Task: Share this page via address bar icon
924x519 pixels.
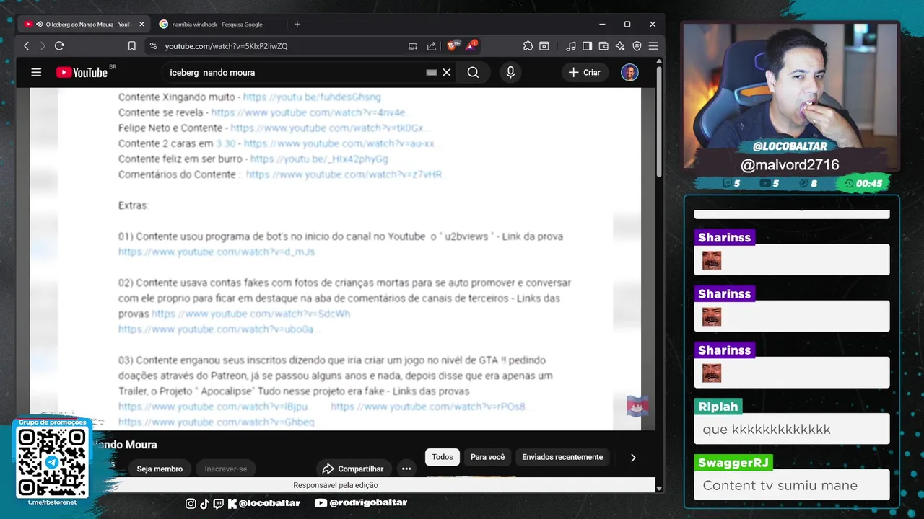Action: (432, 46)
